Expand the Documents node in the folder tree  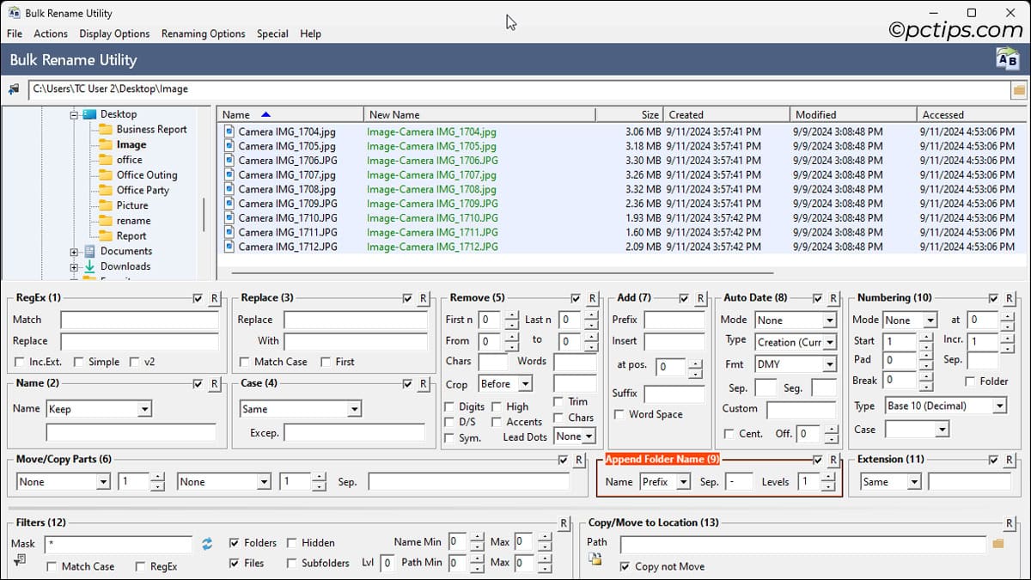coord(75,252)
